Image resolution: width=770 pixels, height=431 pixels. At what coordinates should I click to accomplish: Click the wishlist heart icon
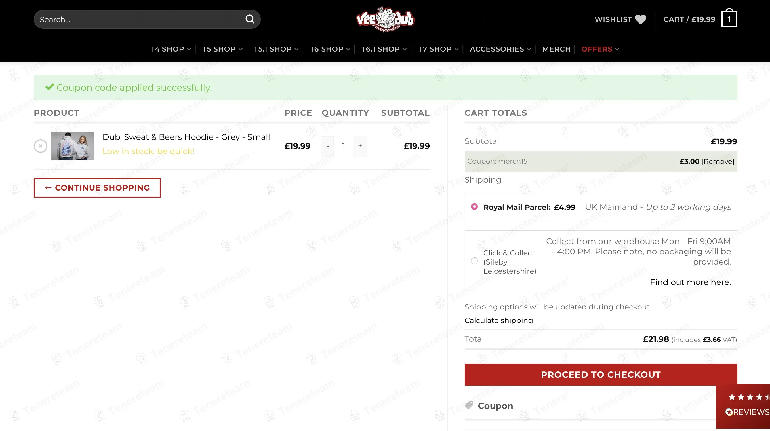(640, 19)
